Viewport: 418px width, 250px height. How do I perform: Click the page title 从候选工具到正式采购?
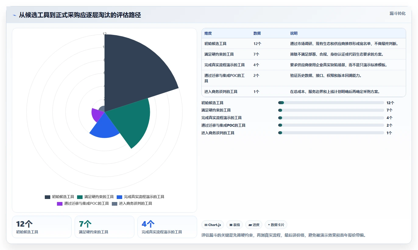coord(80,15)
